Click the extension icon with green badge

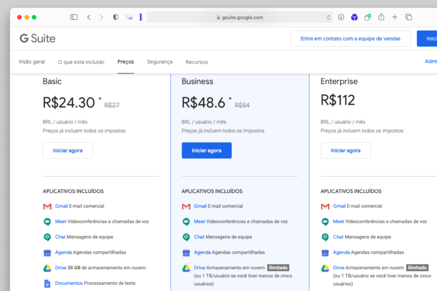point(368,17)
